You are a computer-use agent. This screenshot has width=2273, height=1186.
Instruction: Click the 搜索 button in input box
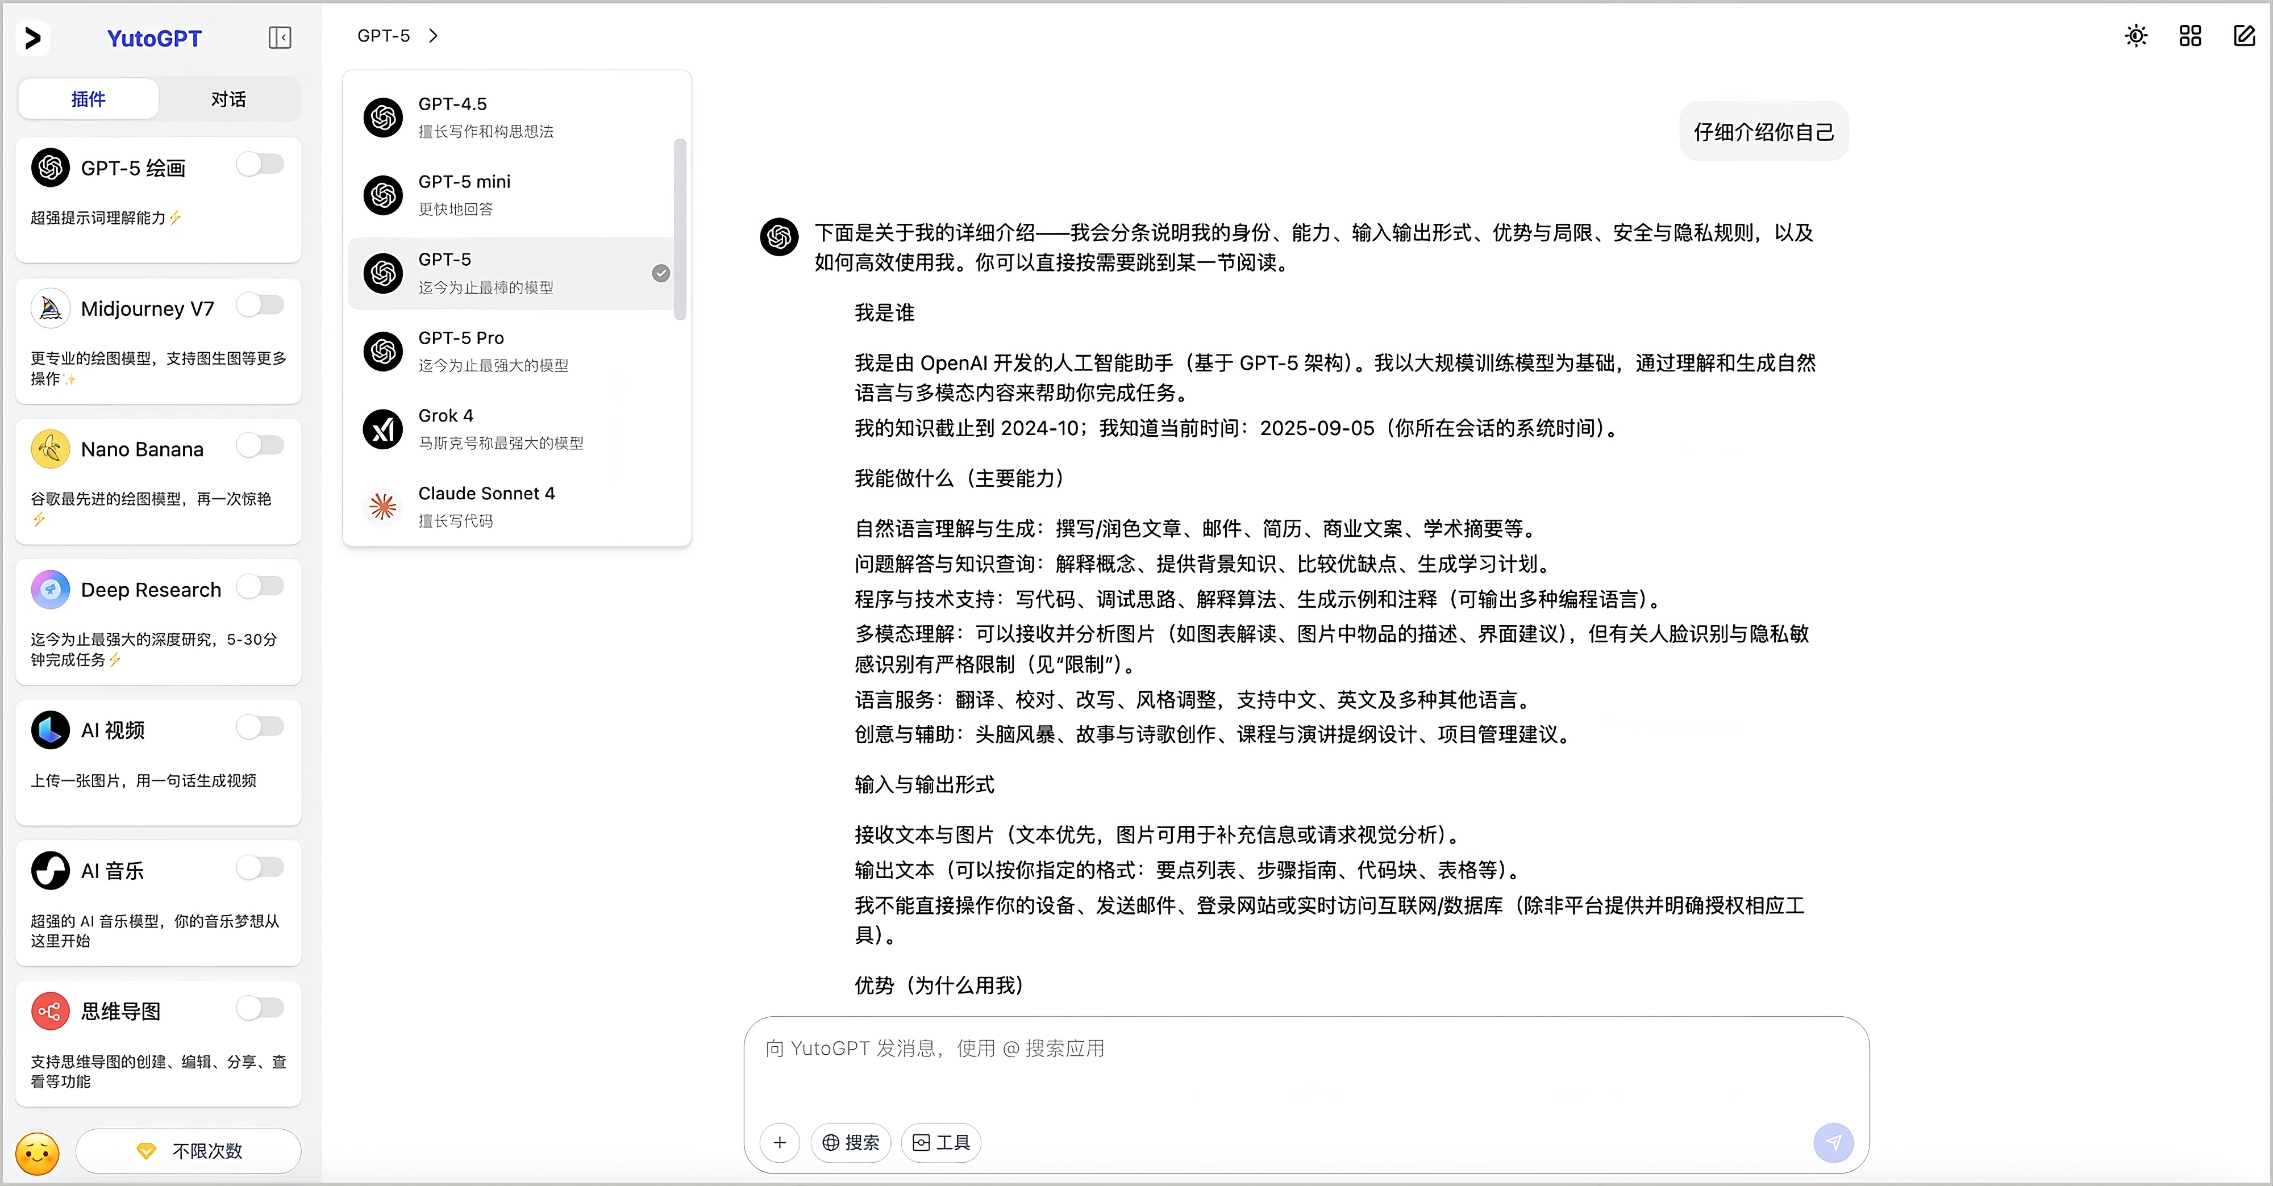pos(851,1143)
